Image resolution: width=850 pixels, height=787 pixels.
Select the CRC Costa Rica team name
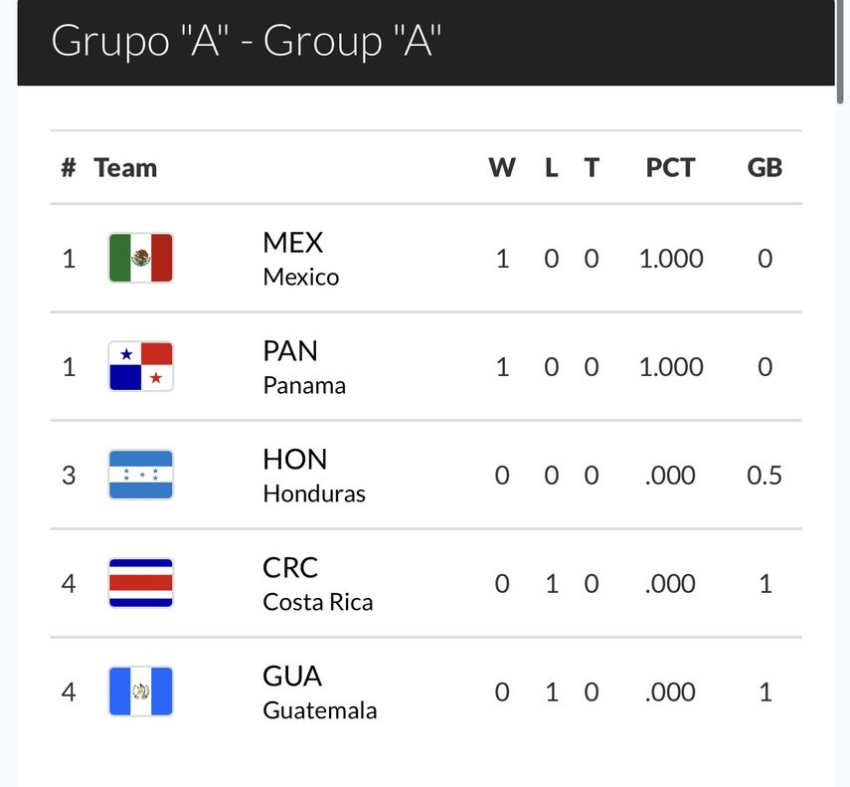tap(317, 584)
